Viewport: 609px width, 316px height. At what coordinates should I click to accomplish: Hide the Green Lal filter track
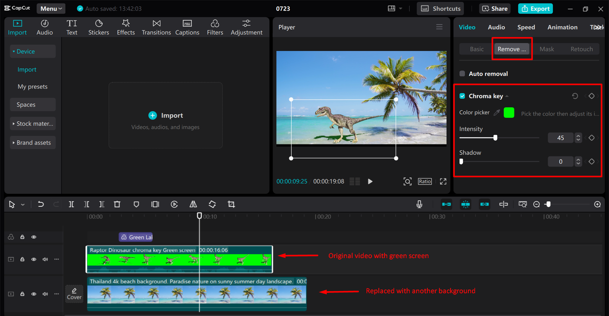click(x=34, y=237)
